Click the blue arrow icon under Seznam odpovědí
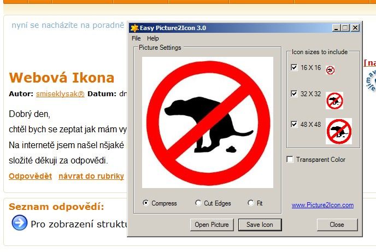376x252 pixels. 20,222
